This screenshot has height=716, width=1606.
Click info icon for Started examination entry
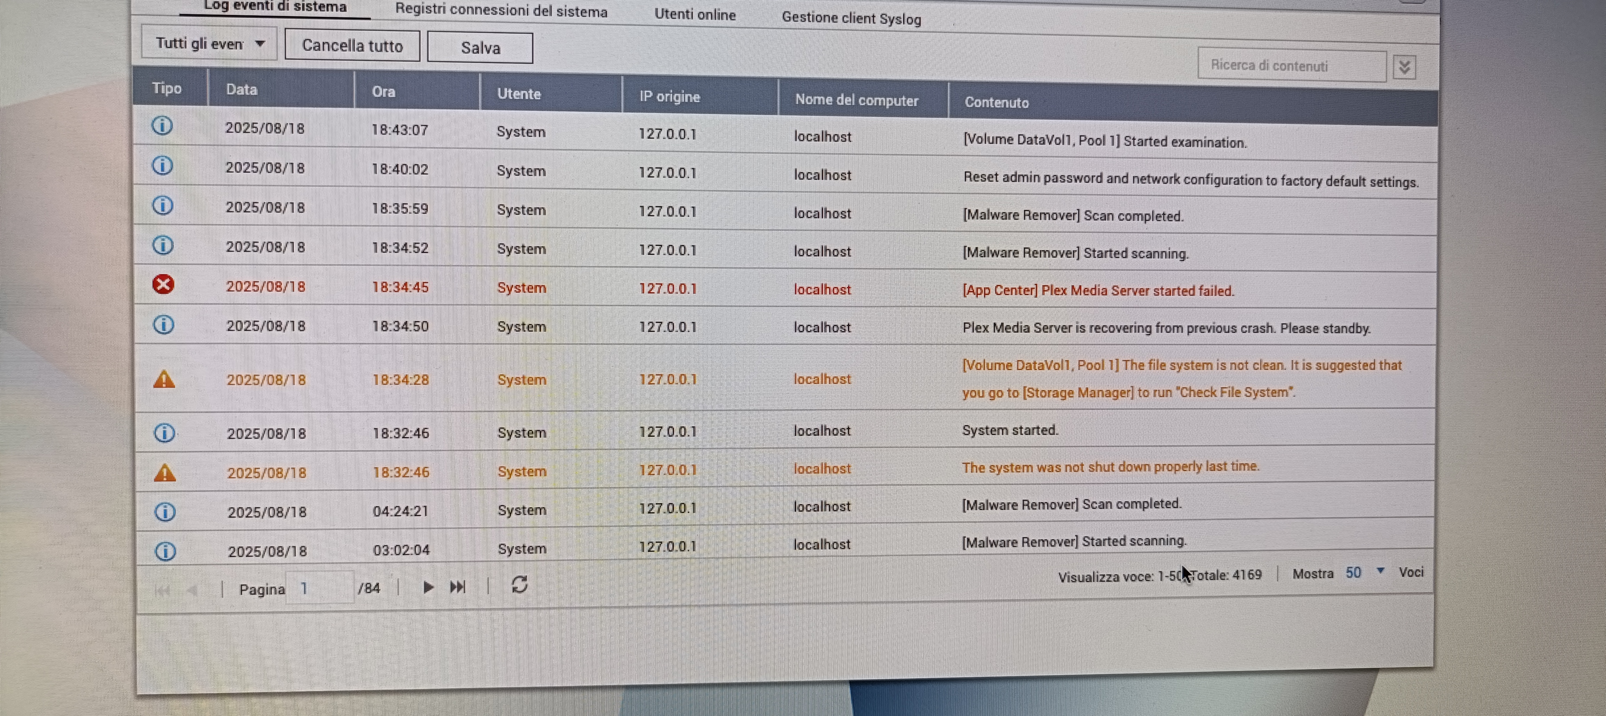162,126
